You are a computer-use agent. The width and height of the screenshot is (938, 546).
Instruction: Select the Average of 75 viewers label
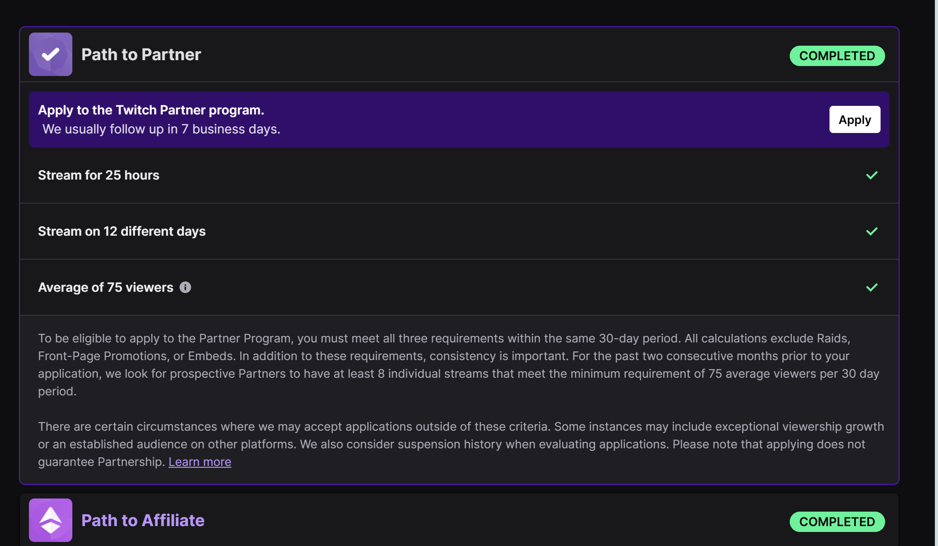click(106, 287)
